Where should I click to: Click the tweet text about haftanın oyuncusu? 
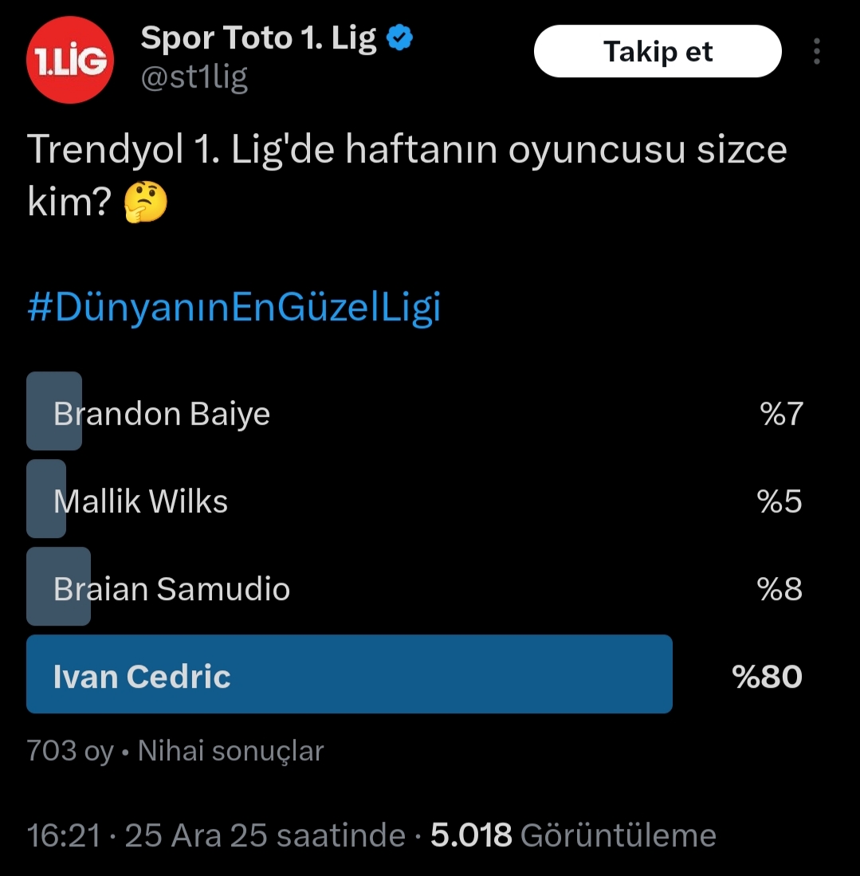coord(406,151)
